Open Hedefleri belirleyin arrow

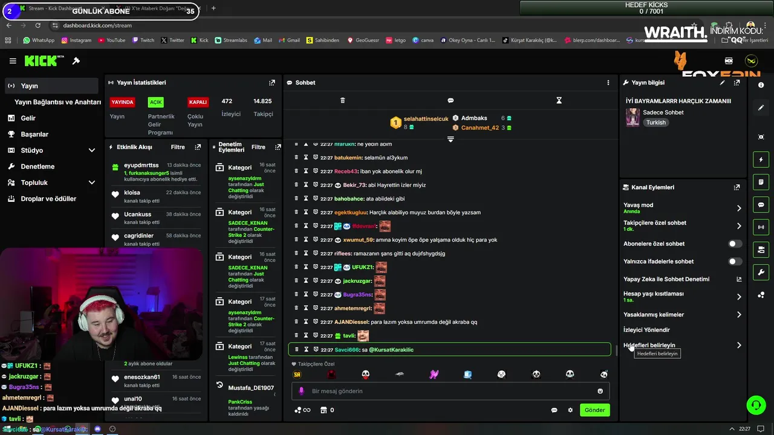click(739, 345)
